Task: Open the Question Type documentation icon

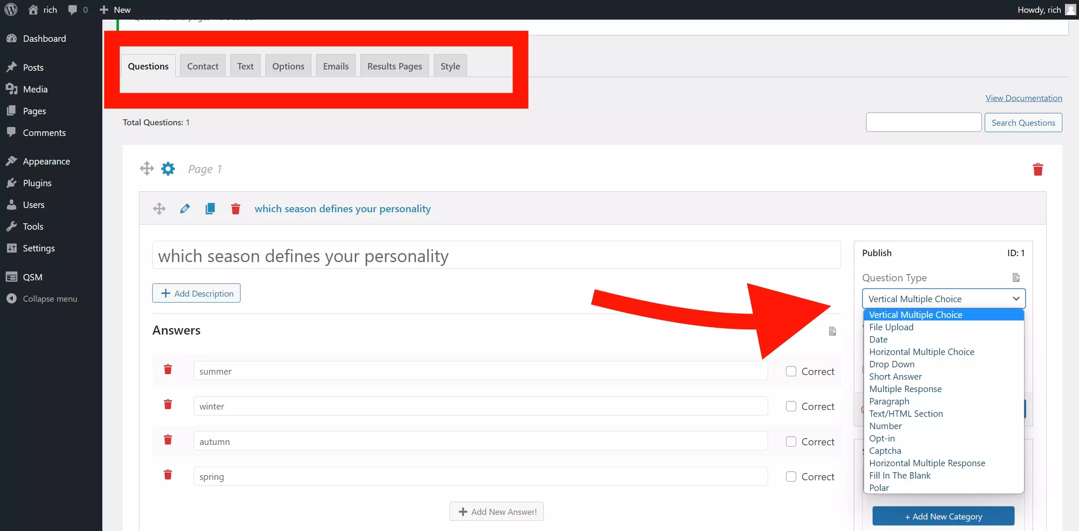Action: click(1016, 277)
